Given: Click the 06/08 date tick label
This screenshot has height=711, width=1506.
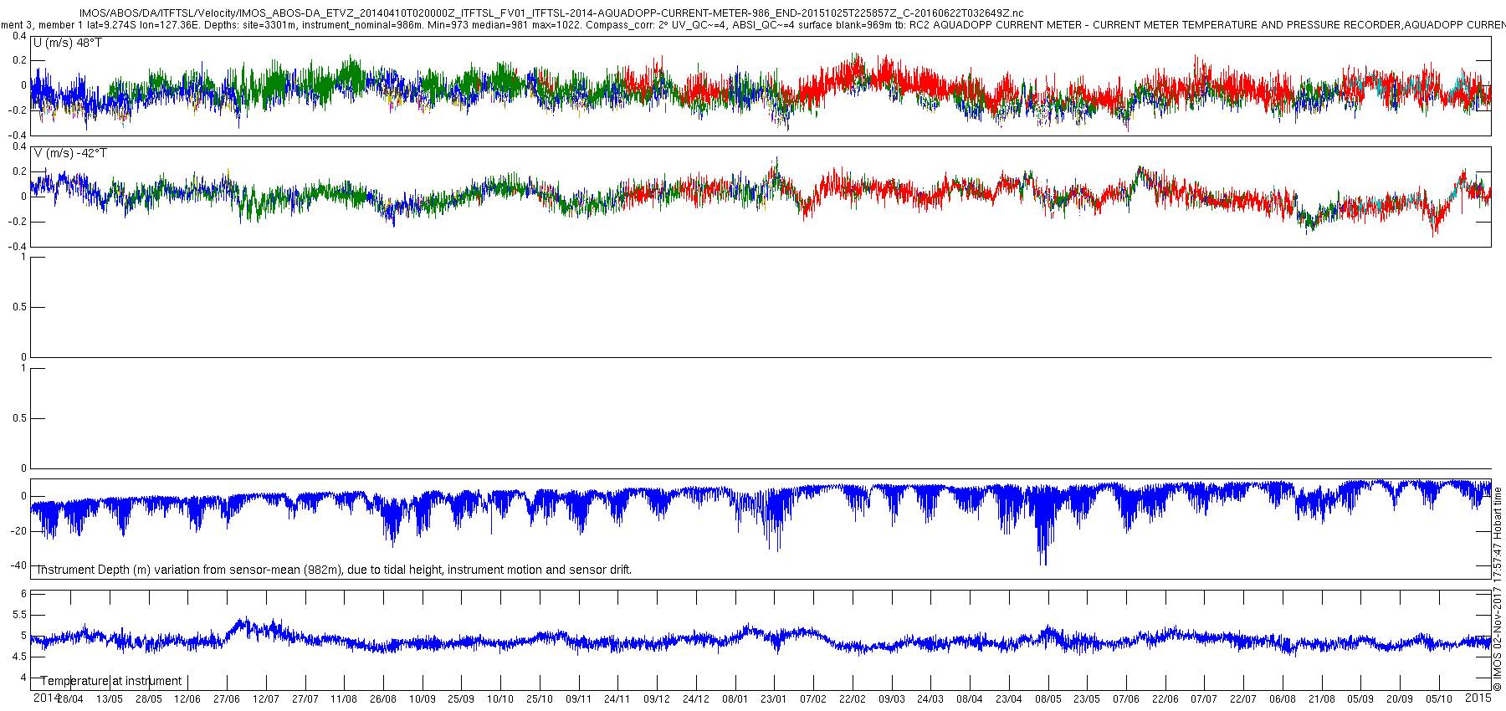Looking at the screenshot, I should point(1283,699).
